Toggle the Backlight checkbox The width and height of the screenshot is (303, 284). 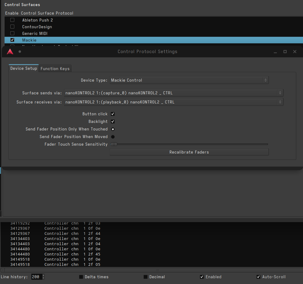coord(113,122)
